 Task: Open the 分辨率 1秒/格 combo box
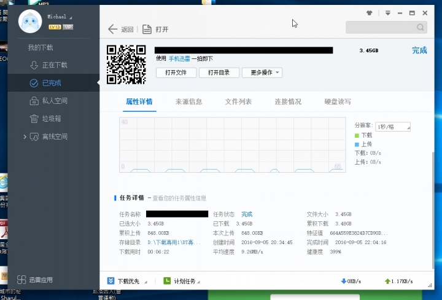[x=393, y=126]
